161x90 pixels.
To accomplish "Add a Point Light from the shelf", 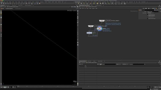I will click(78, 3).
